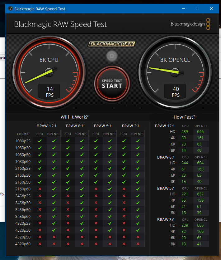Click the 4320p50 format row label
This screenshot has width=221, height=260.
coord(23,237)
